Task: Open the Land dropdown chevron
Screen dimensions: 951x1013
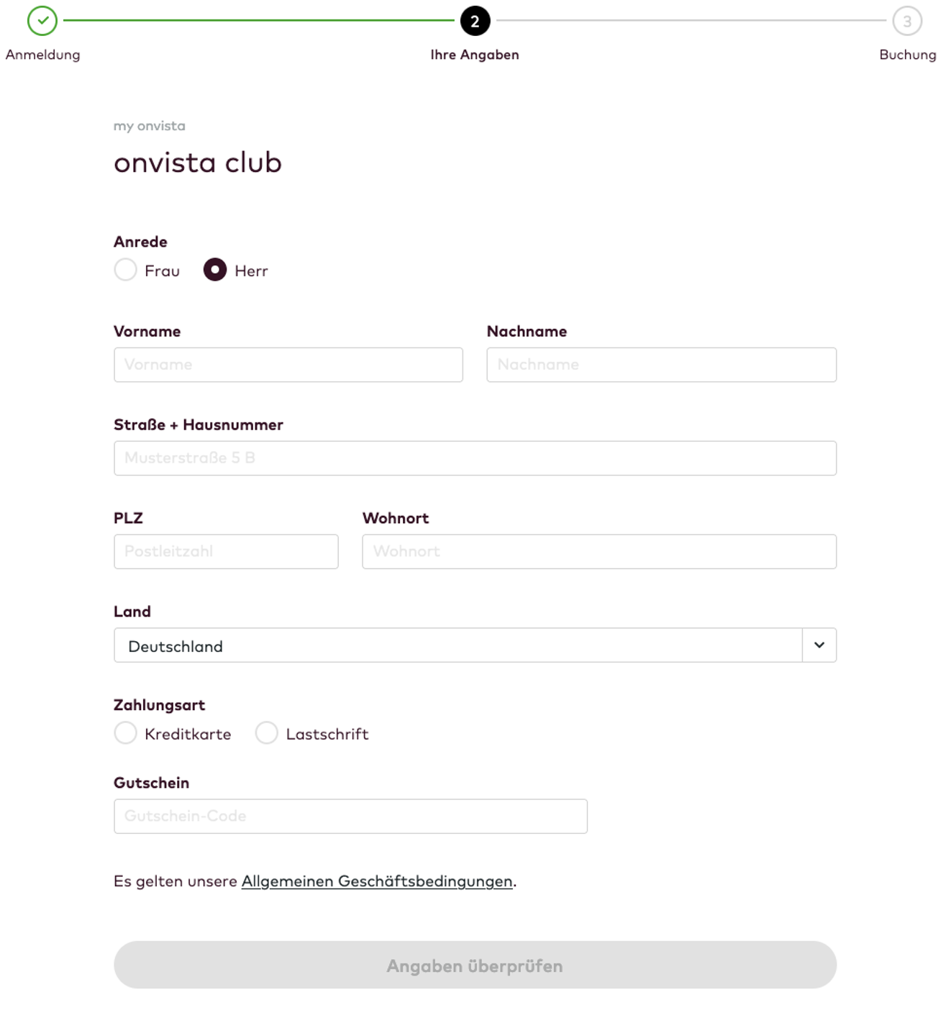Action: [819, 645]
